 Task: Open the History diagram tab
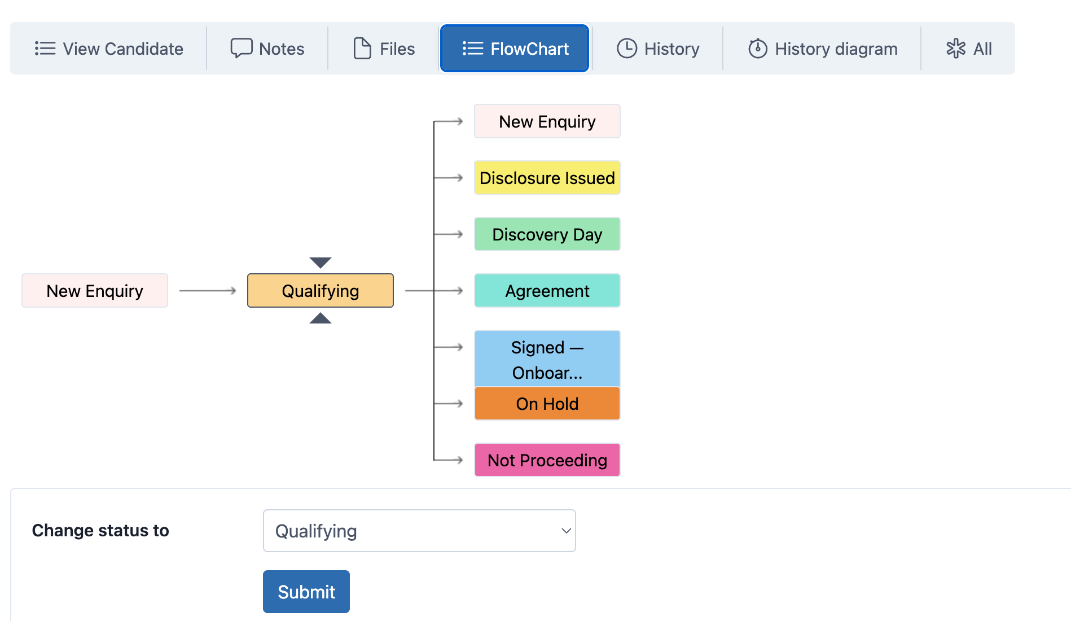tap(823, 49)
